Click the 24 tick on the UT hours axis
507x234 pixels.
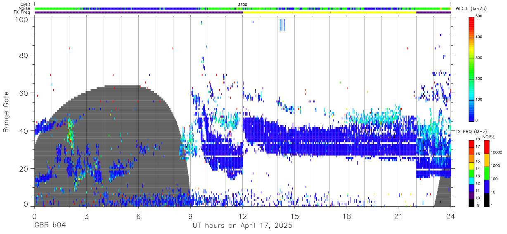pyautogui.click(x=451, y=217)
